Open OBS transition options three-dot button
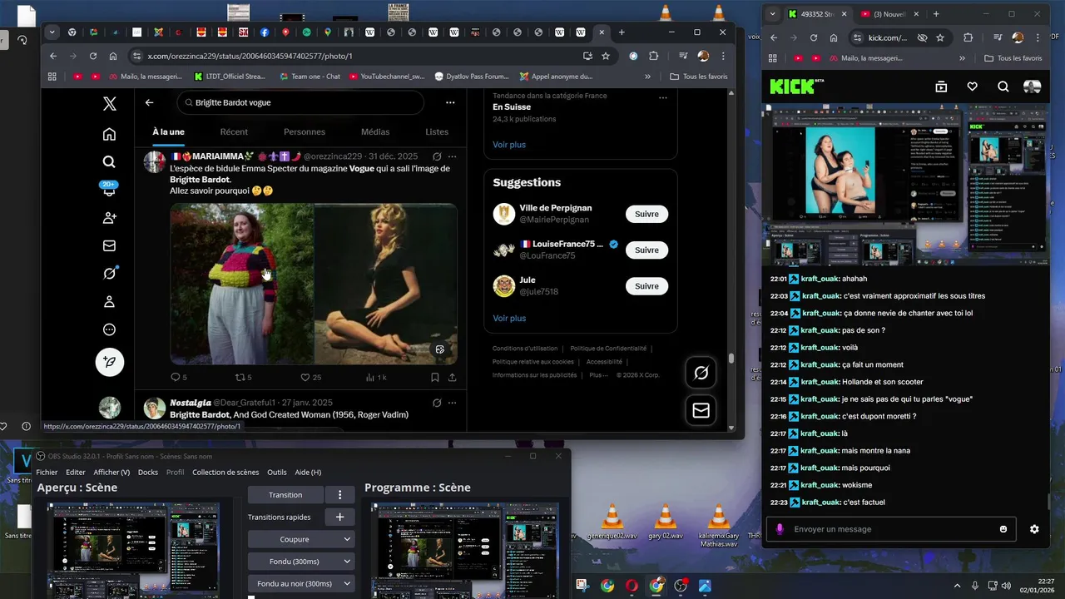Screen dimensions: 1065x599 339,495
